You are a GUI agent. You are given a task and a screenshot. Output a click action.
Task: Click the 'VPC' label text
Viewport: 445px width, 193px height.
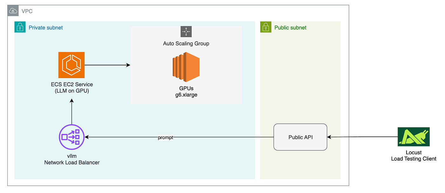27,11
